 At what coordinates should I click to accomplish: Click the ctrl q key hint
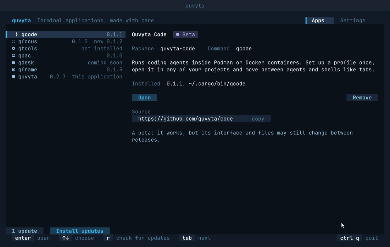coord(350,238)
